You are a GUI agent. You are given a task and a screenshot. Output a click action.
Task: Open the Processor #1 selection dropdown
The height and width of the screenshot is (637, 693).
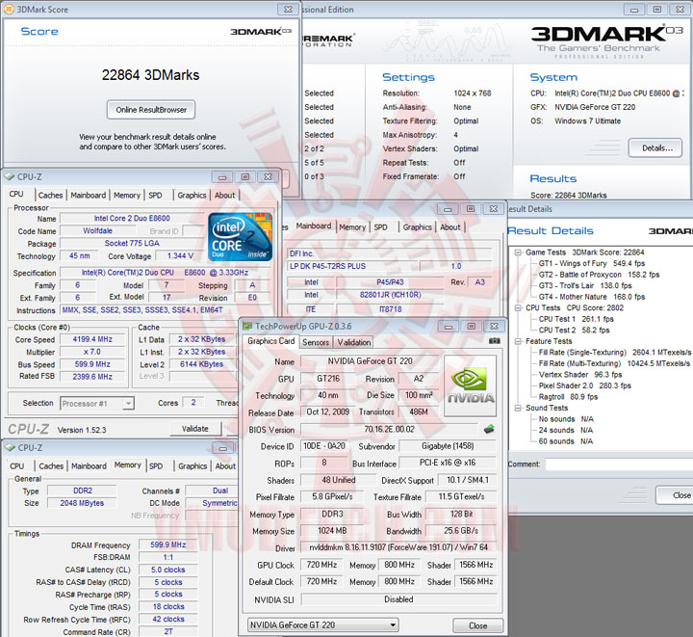point(128,404)
